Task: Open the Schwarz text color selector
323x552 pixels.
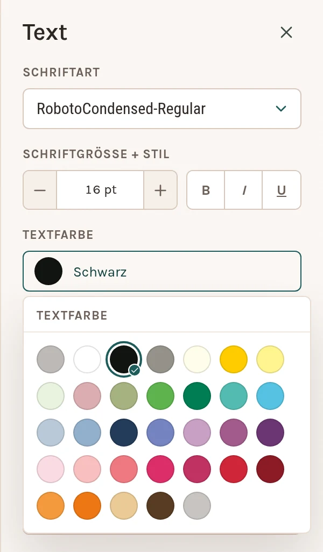Action: (x=162, y=271)
